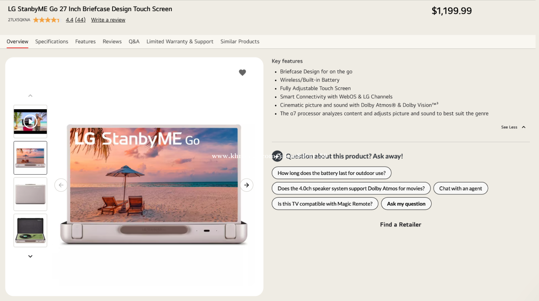The height and width of the screenshot is (301, 539).
Task: Go to previous product image
Action: (61, 185)
